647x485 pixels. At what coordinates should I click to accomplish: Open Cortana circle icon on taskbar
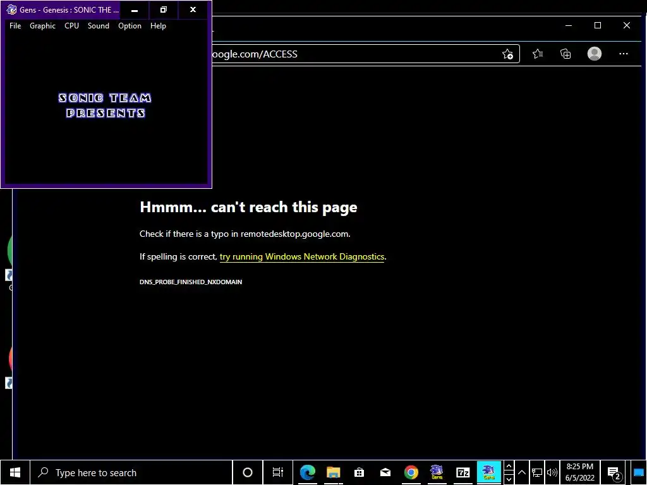248,472
